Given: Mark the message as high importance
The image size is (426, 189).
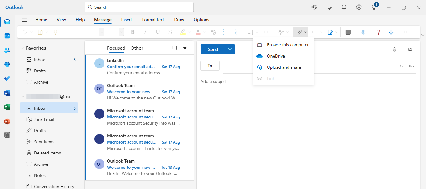Looking at the screenshot, I should coord(378,32).
